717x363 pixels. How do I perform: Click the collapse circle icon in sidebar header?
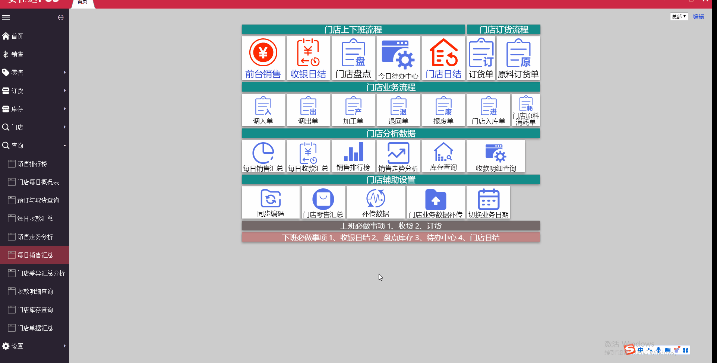coord(61,17)
